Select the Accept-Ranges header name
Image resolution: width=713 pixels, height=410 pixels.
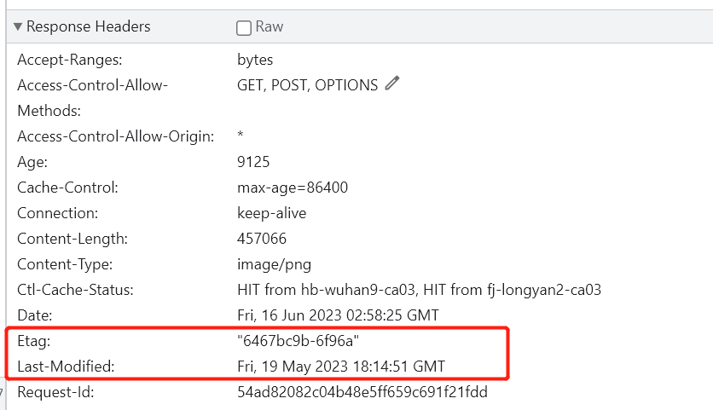coord(70,60)
